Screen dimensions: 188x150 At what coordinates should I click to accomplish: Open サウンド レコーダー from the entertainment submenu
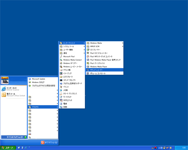point(105,70)
